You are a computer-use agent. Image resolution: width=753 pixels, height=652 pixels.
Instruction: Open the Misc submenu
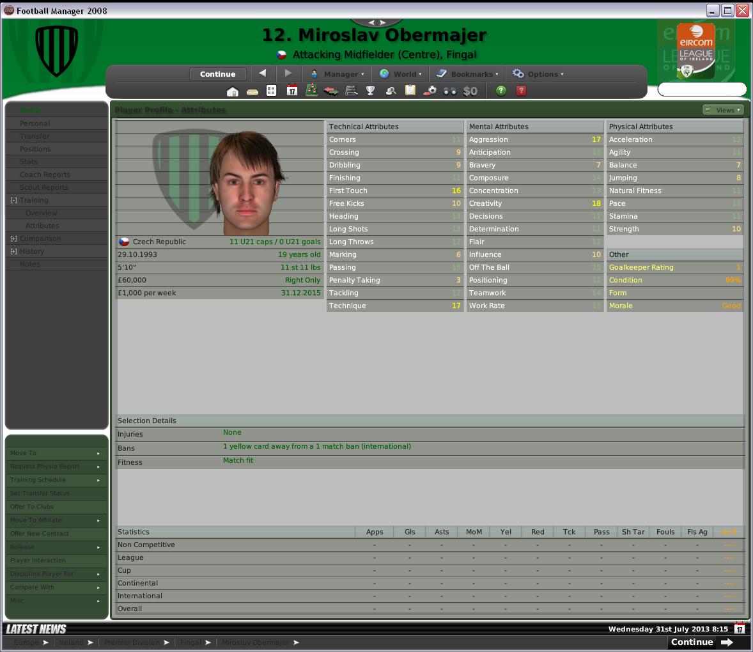pos(56,601)
